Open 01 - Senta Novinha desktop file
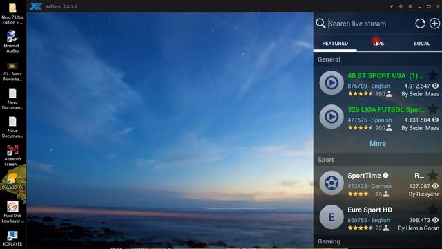The image size is (442, 249). (x=12, y=72)
